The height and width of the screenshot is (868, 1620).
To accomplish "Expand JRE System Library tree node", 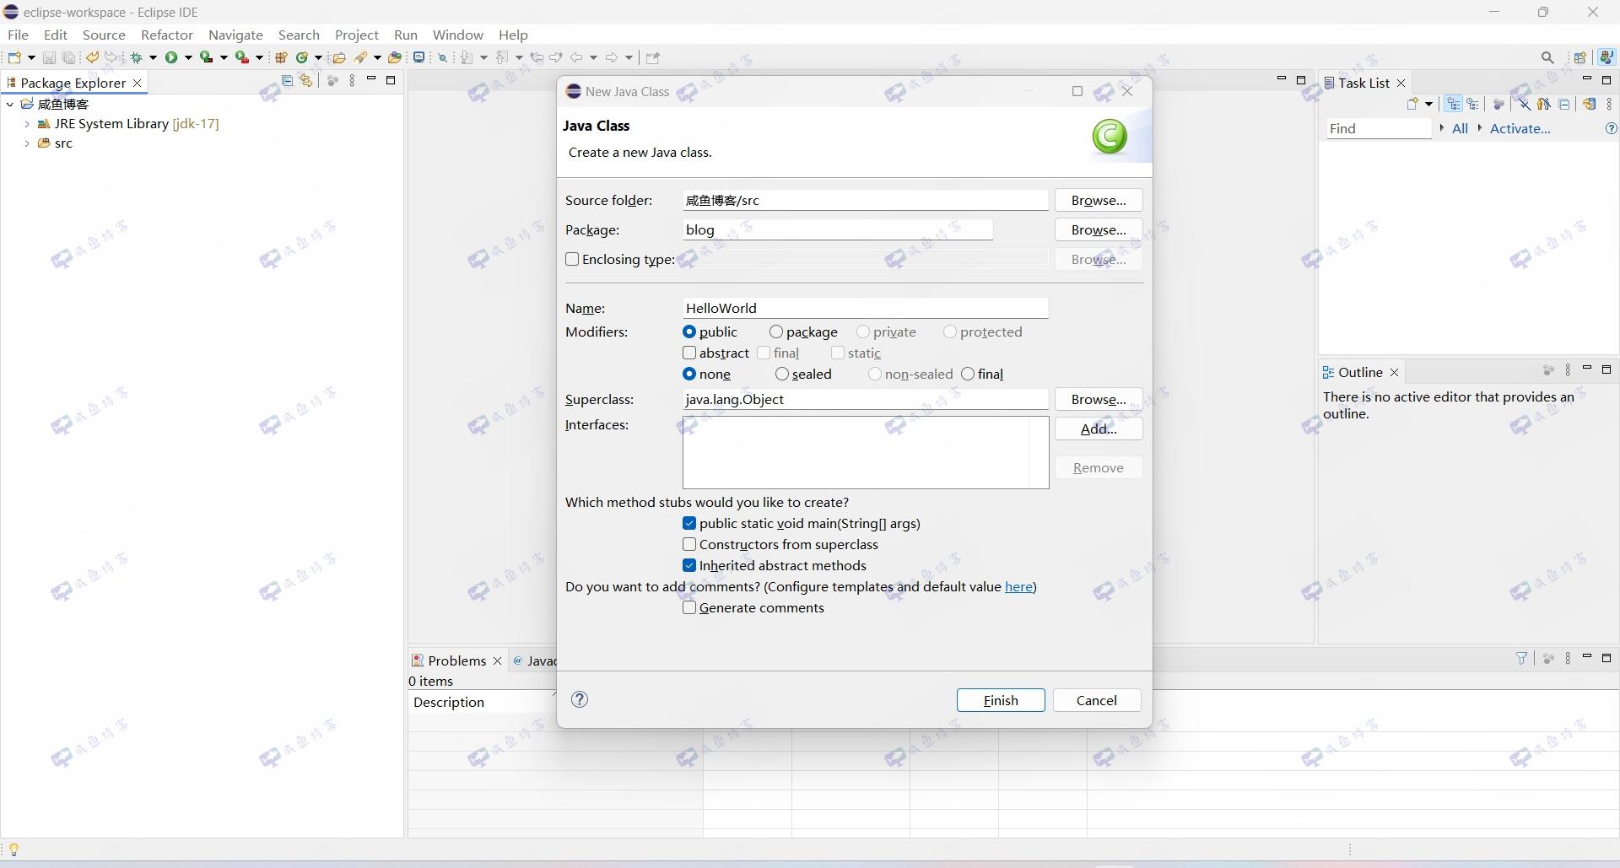I will coord(27,123).
